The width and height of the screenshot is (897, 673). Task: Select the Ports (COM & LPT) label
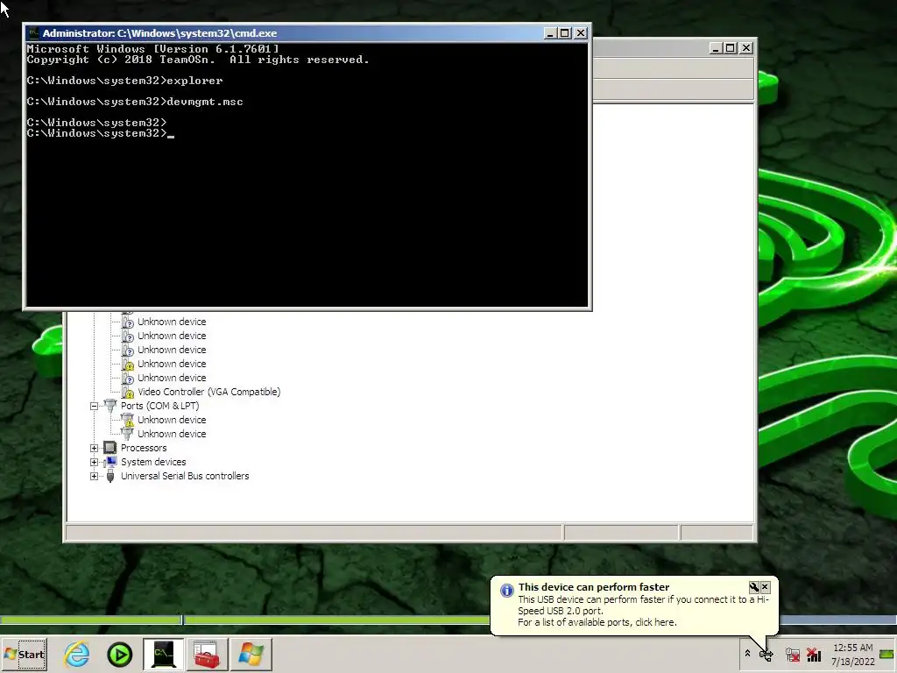(x=159, y=406)
